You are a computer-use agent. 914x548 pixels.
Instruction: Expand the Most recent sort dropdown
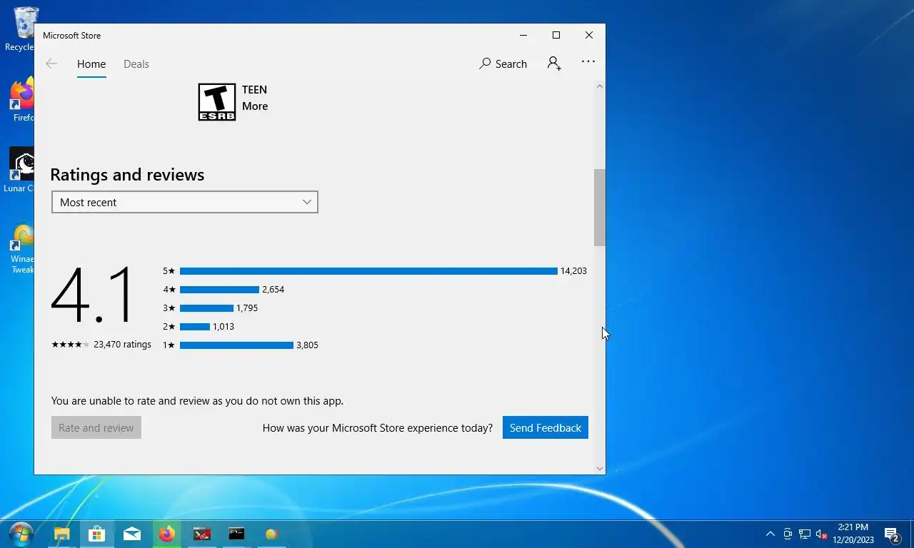[x=185, y=202]
